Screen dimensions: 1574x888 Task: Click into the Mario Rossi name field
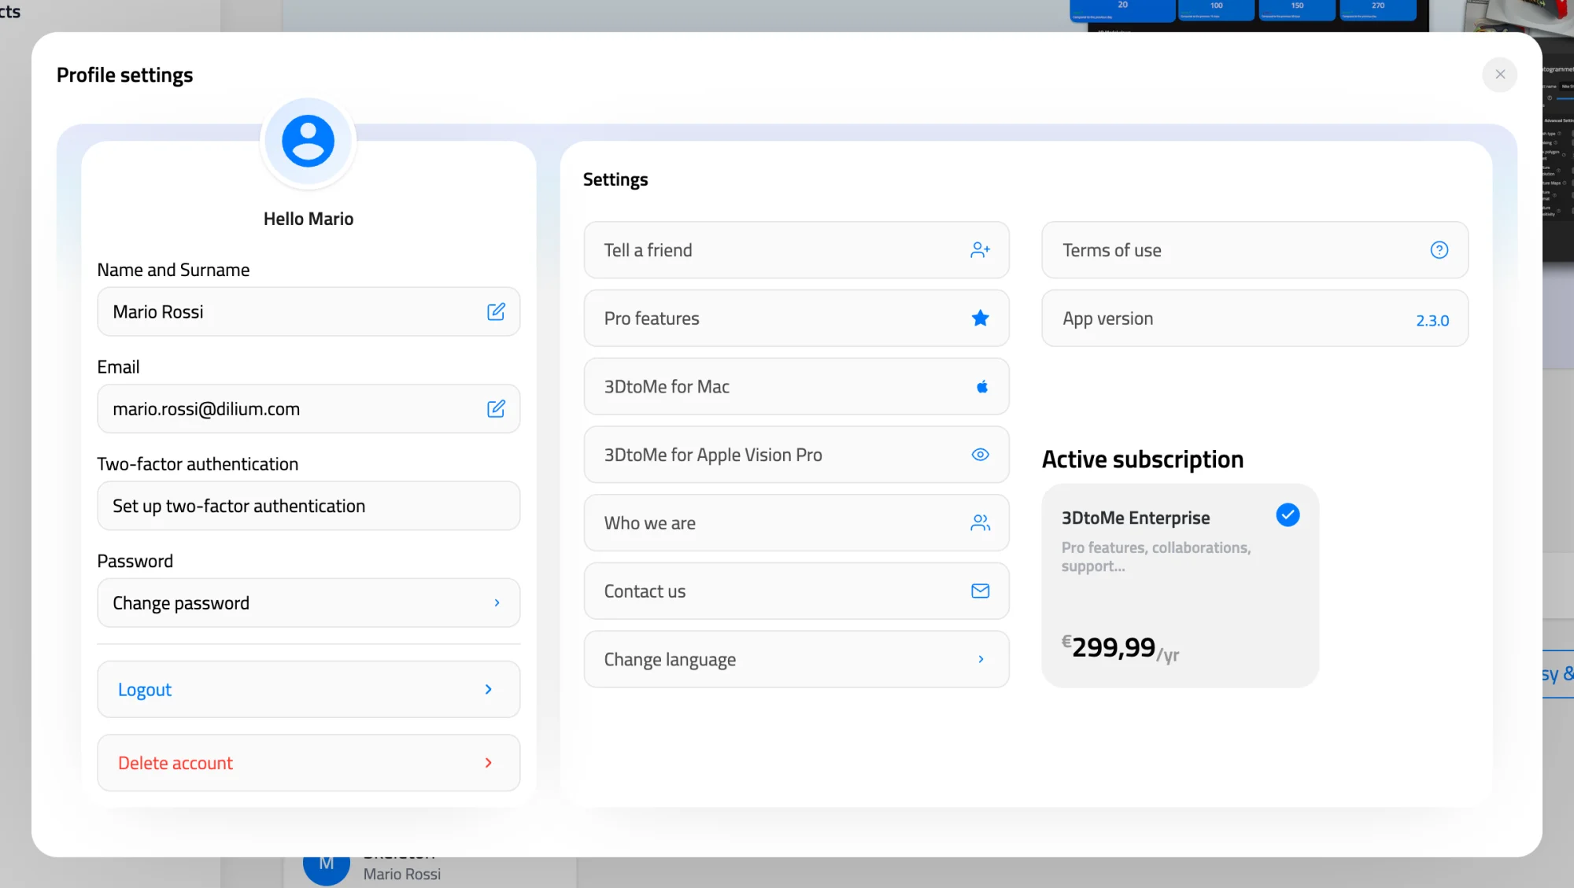coord(309,311)
